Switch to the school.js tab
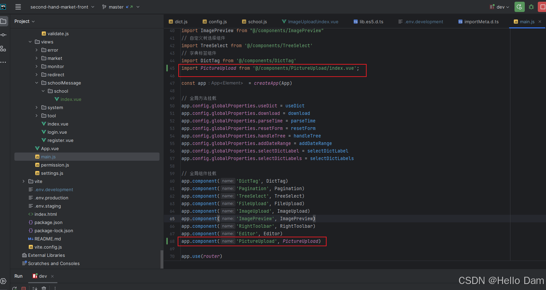Viewport: 546px width, 290px height. point(254,22)
